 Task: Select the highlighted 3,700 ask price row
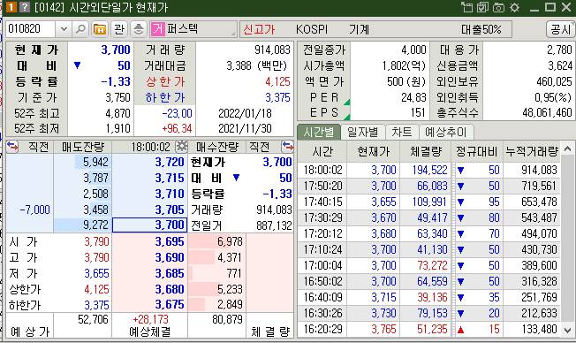point(150,225)
